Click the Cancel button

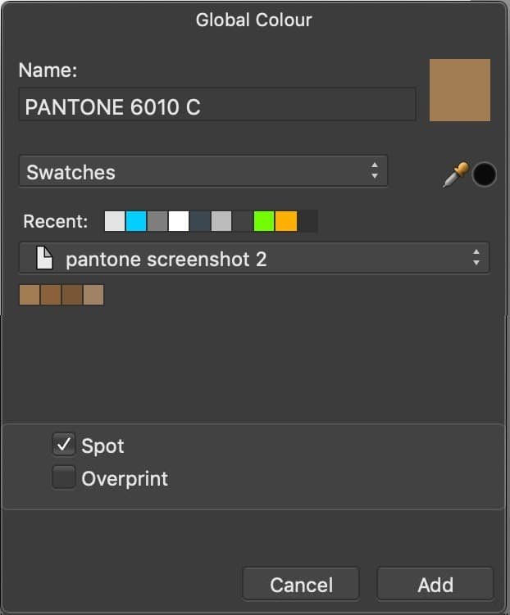[301, 584]
